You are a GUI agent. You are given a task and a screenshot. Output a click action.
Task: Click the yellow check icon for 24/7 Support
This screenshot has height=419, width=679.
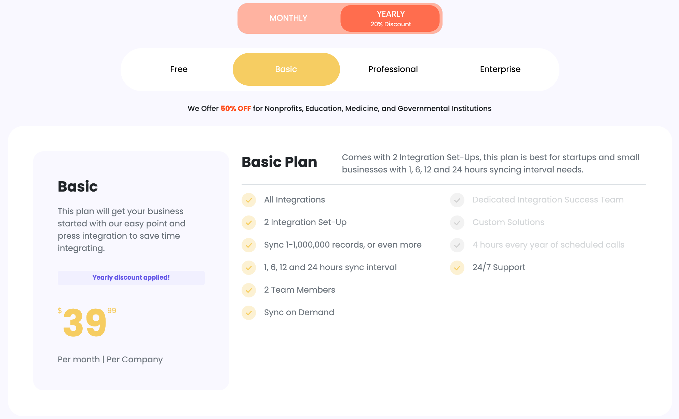[x=457, y=268]
